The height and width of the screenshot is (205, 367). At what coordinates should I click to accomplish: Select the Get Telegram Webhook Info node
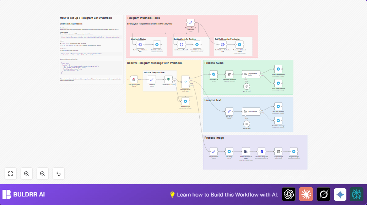(x=140, y=45)
